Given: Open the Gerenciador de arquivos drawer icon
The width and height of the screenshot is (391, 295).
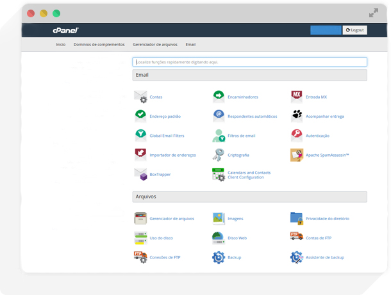Looking at the screenshot, I should (140, 218).
